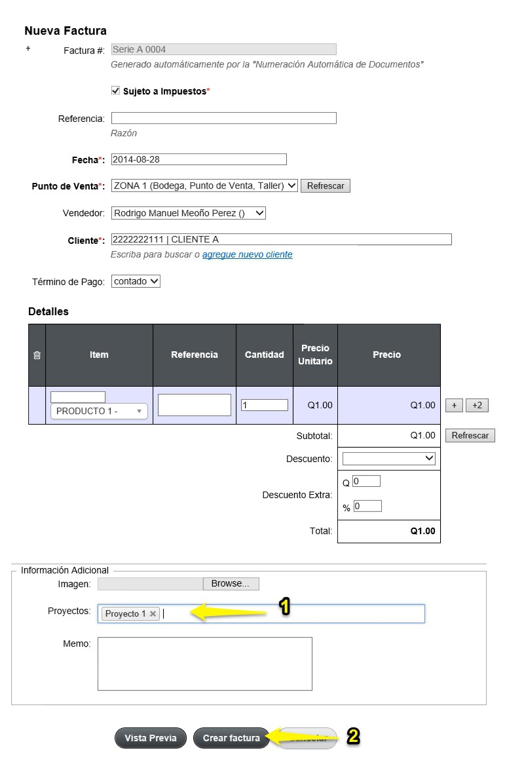Click the plus icon beside Nueva Factura

point(28,48)
